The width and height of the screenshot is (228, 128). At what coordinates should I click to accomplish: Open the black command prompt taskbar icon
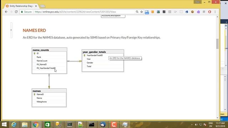click(92, 124)
